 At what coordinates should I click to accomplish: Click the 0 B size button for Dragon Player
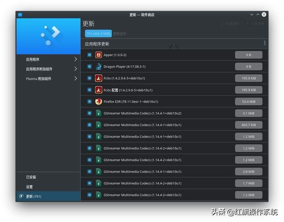click(248, 67)
